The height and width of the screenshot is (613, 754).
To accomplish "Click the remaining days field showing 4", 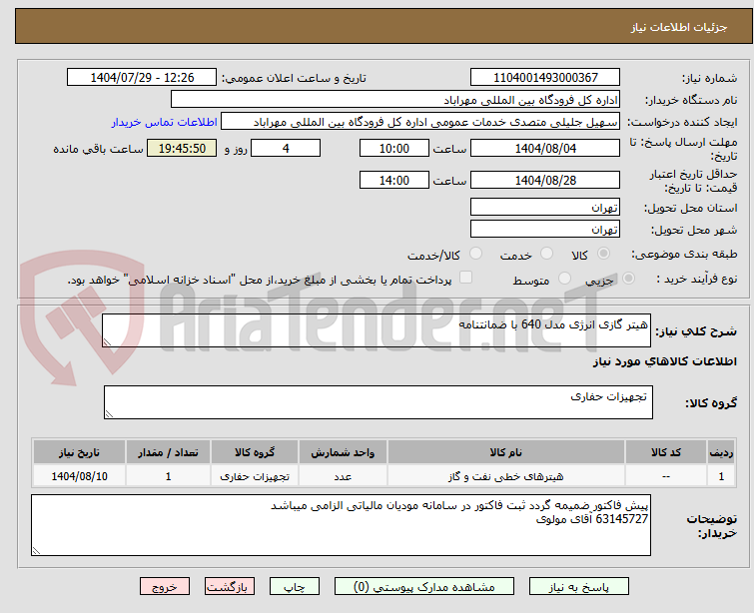I will [x=286, y=148].
